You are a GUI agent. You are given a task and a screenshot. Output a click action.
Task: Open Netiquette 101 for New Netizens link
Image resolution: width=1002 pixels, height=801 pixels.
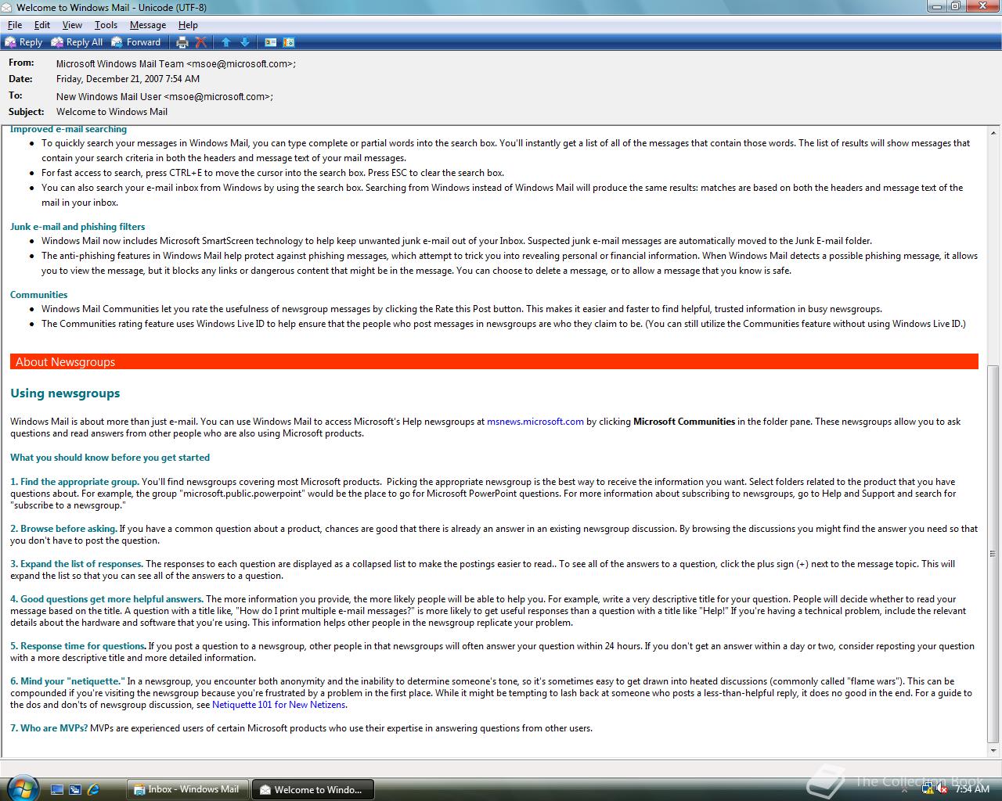point(279,705)
